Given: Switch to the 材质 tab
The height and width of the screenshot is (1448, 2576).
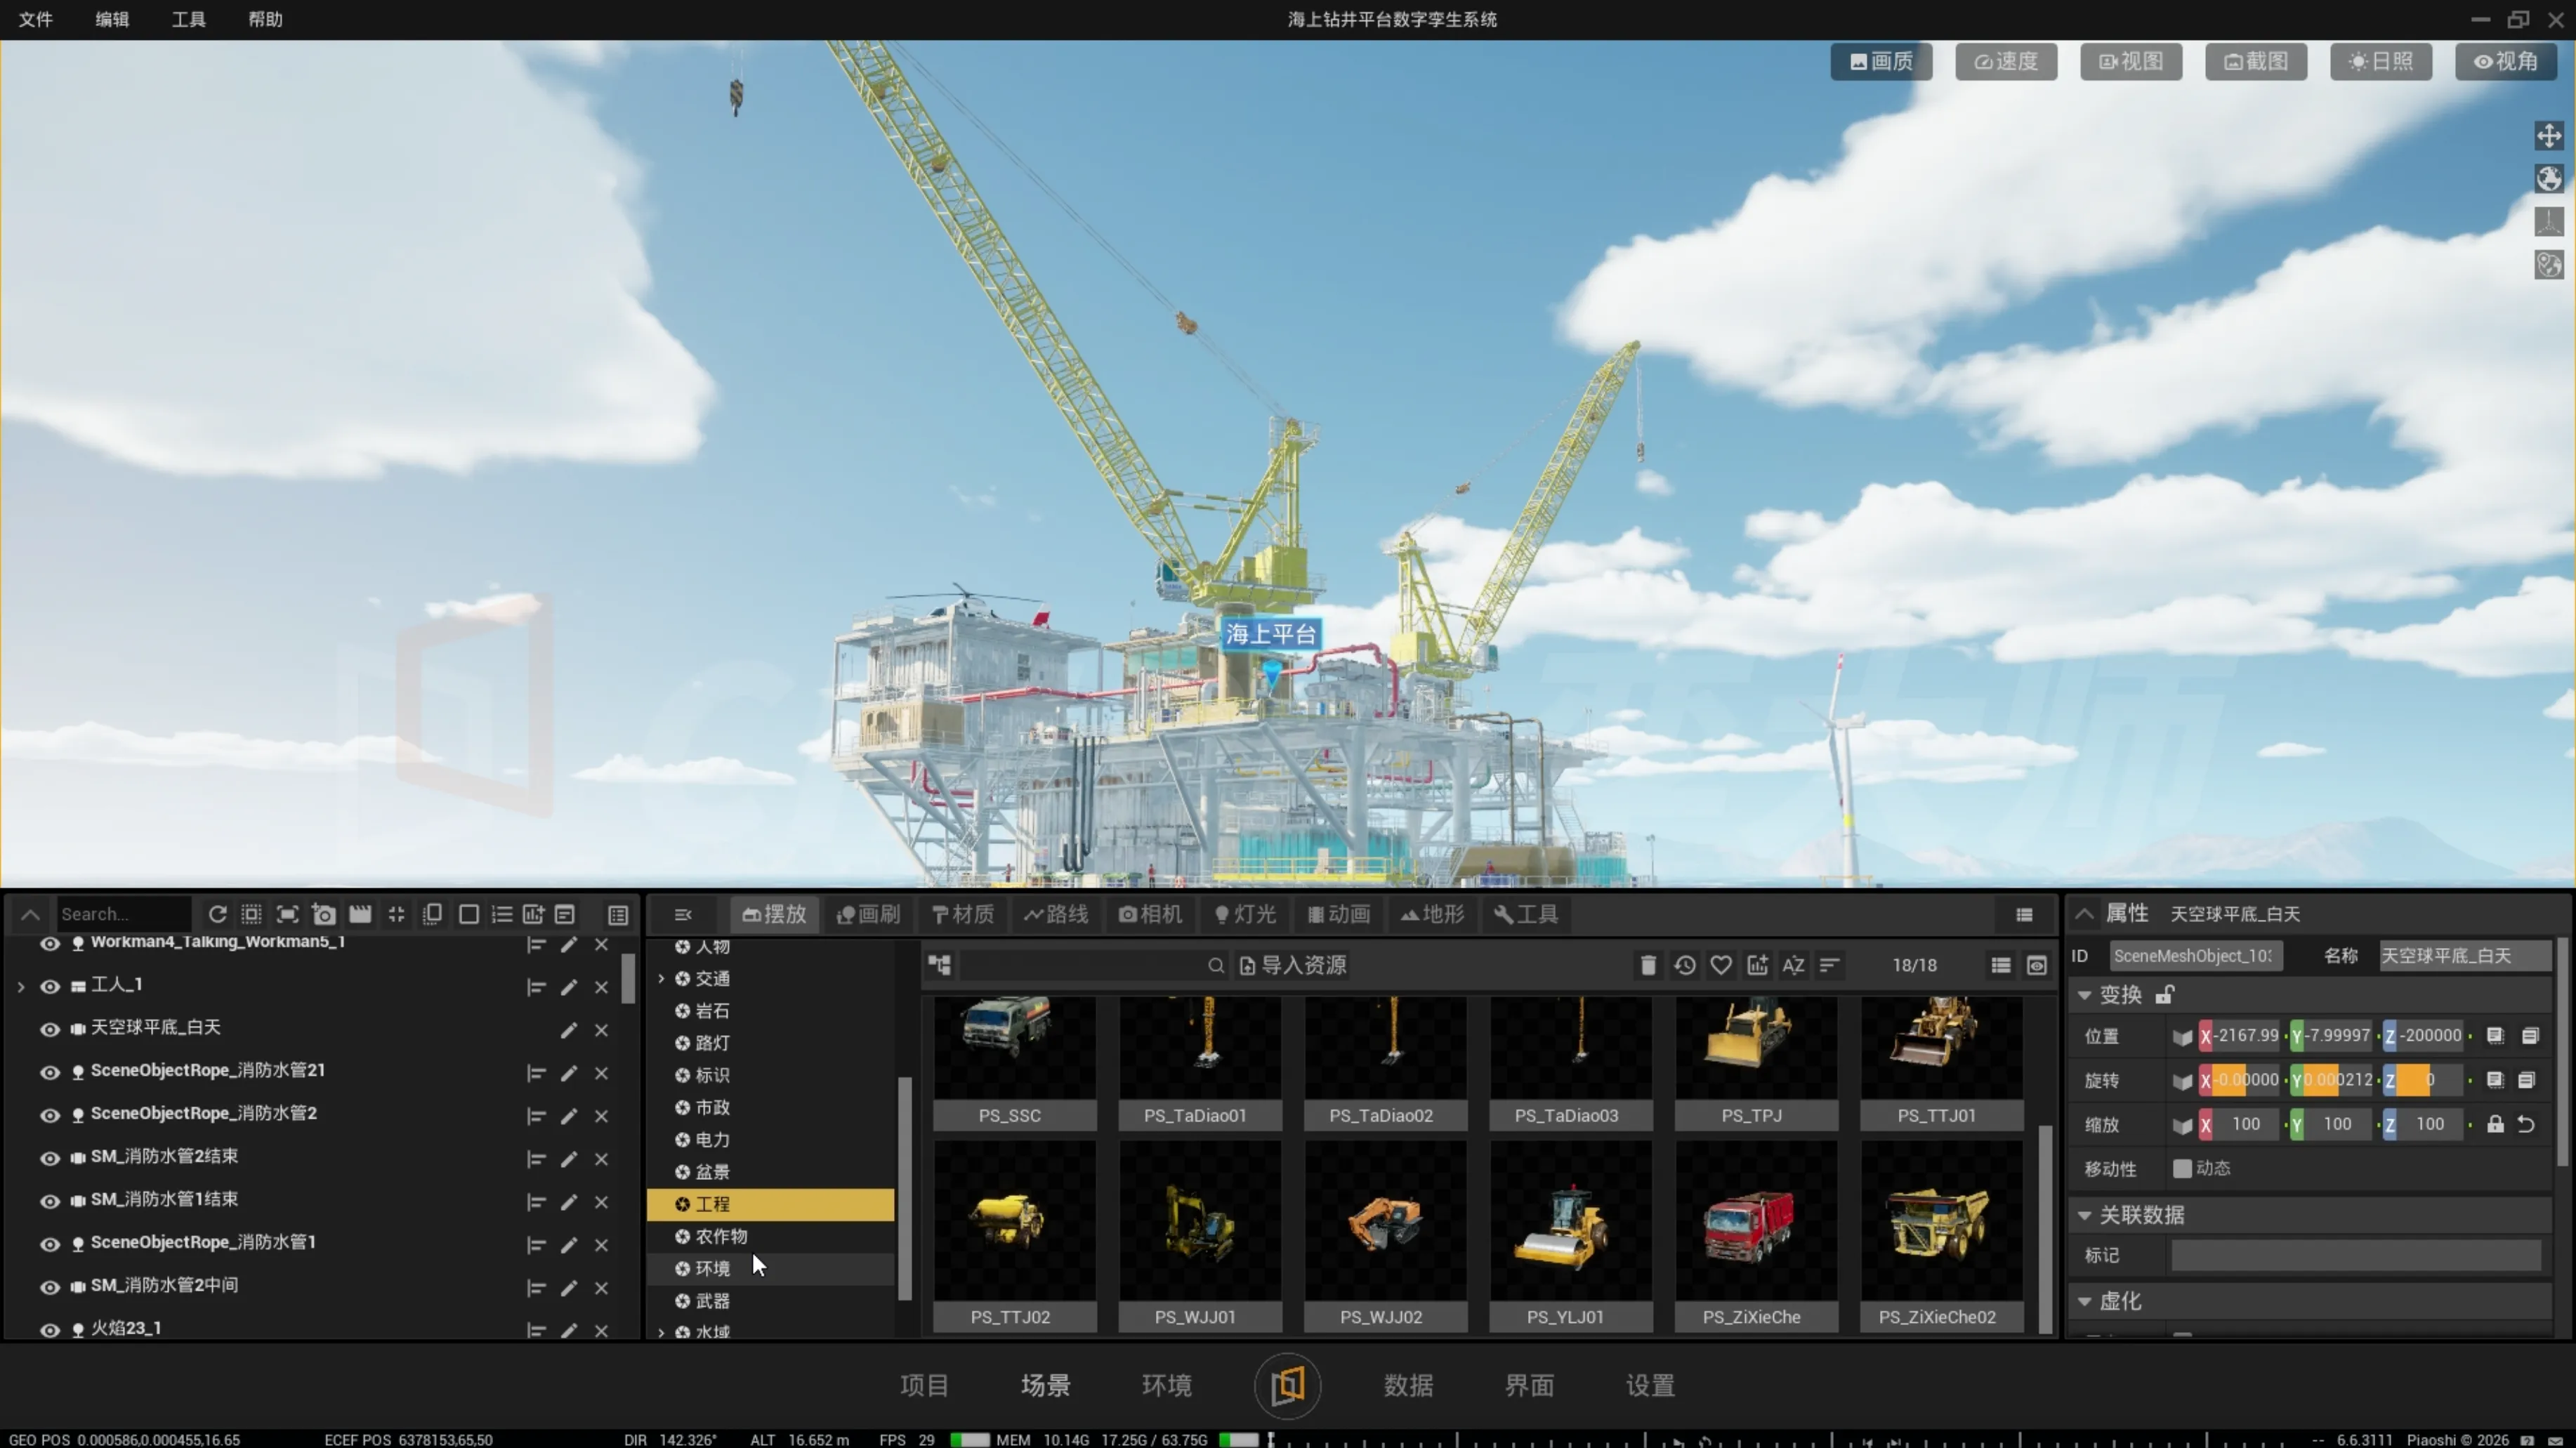Looking at the screenshot, I should (x=962, y=914).
